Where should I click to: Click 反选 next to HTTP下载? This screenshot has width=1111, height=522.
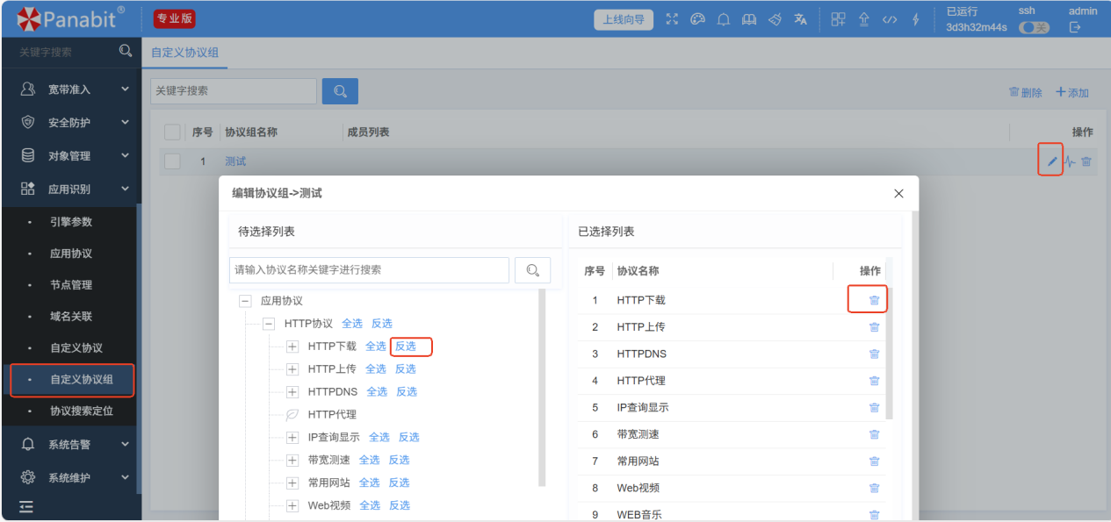pos(405,347)
